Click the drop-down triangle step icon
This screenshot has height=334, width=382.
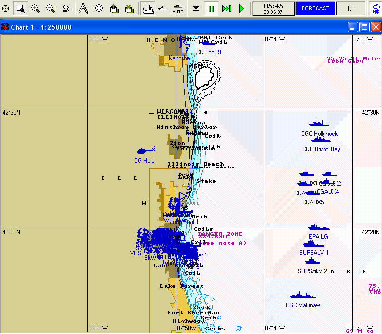(196, 9)
